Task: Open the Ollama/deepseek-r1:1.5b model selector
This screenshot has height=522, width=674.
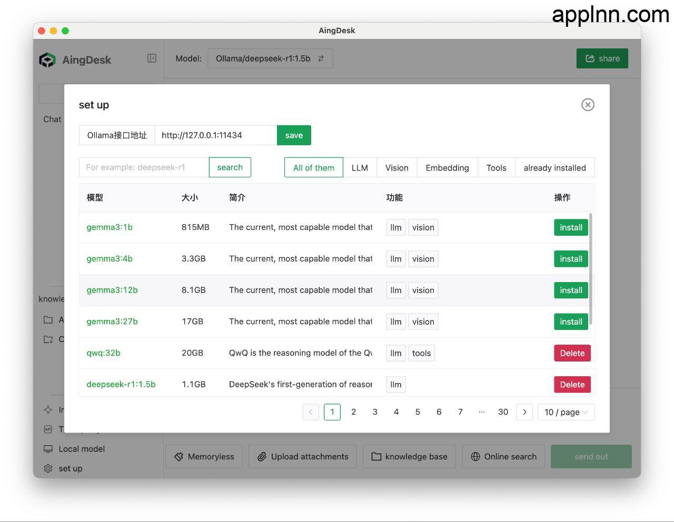Action: [270, 58]
